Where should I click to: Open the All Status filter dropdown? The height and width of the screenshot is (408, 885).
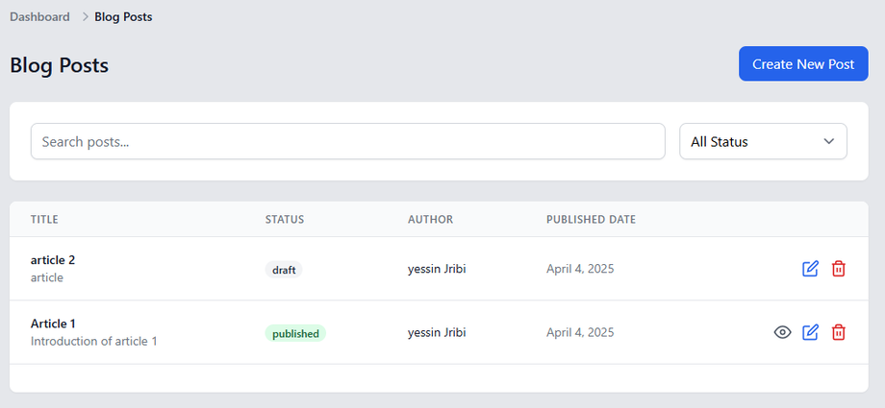click(x=763, y=141)
